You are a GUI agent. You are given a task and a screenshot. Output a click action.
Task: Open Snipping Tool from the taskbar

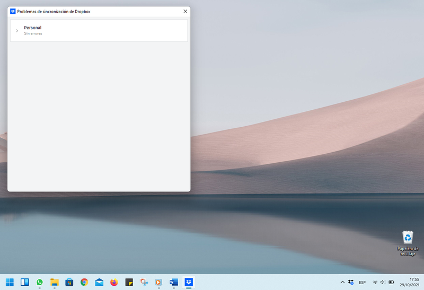(x=143, y=282)
